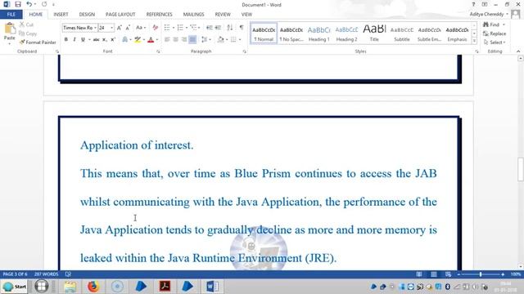Switch to the REFERENCES tab
Viewport: 524px width, 294px height.
[x=159, y=15]
